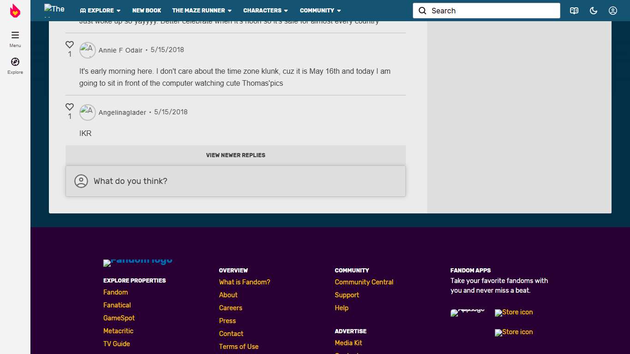Expand the Characters dropdown
The height and width of the screenshot is (354, 630).
tap(265, 11)
